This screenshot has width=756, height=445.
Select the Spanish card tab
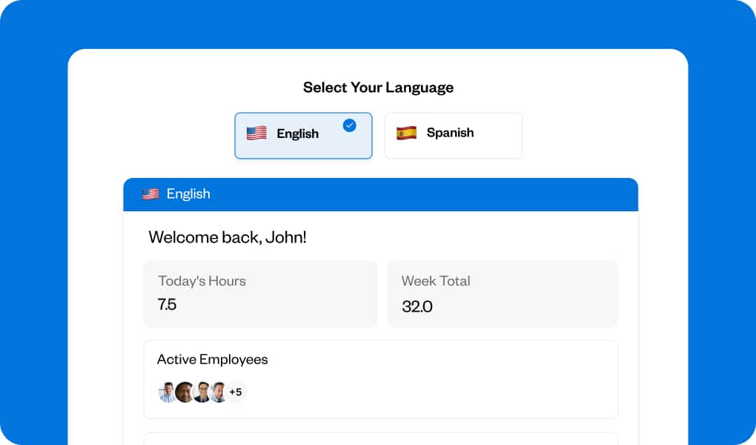(453, 135)
